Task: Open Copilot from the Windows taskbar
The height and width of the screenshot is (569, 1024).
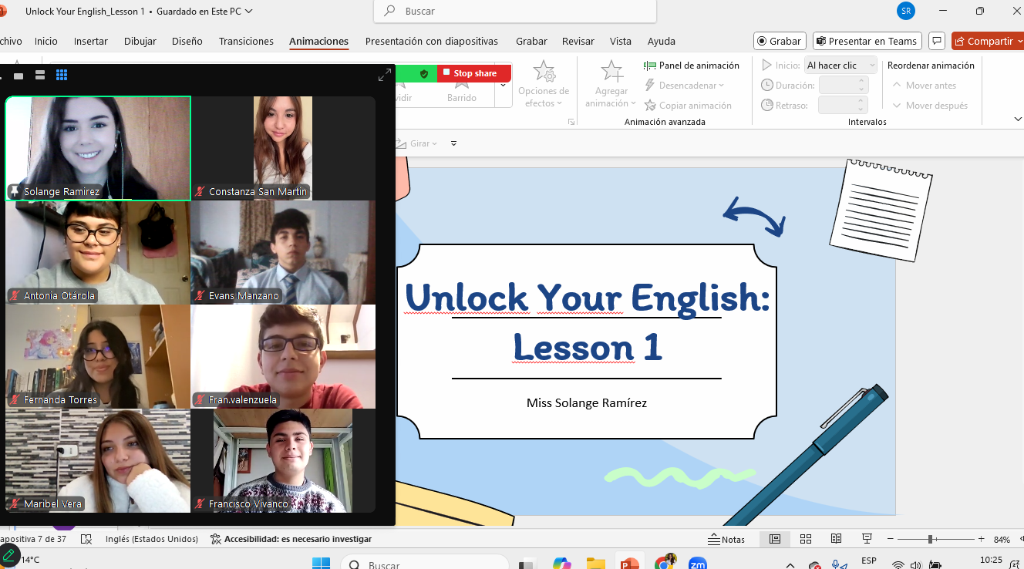Action: coord(561,564)
